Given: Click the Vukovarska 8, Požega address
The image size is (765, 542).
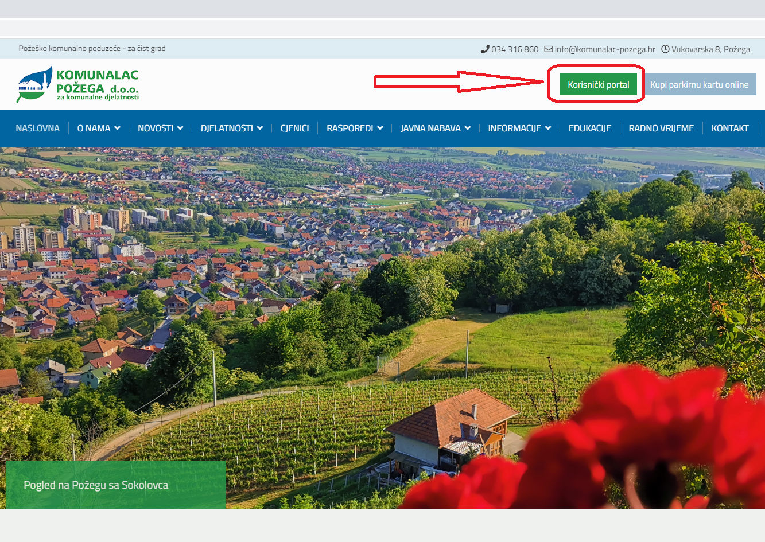Looking at the screenshot, I should [x=711, y=49].
